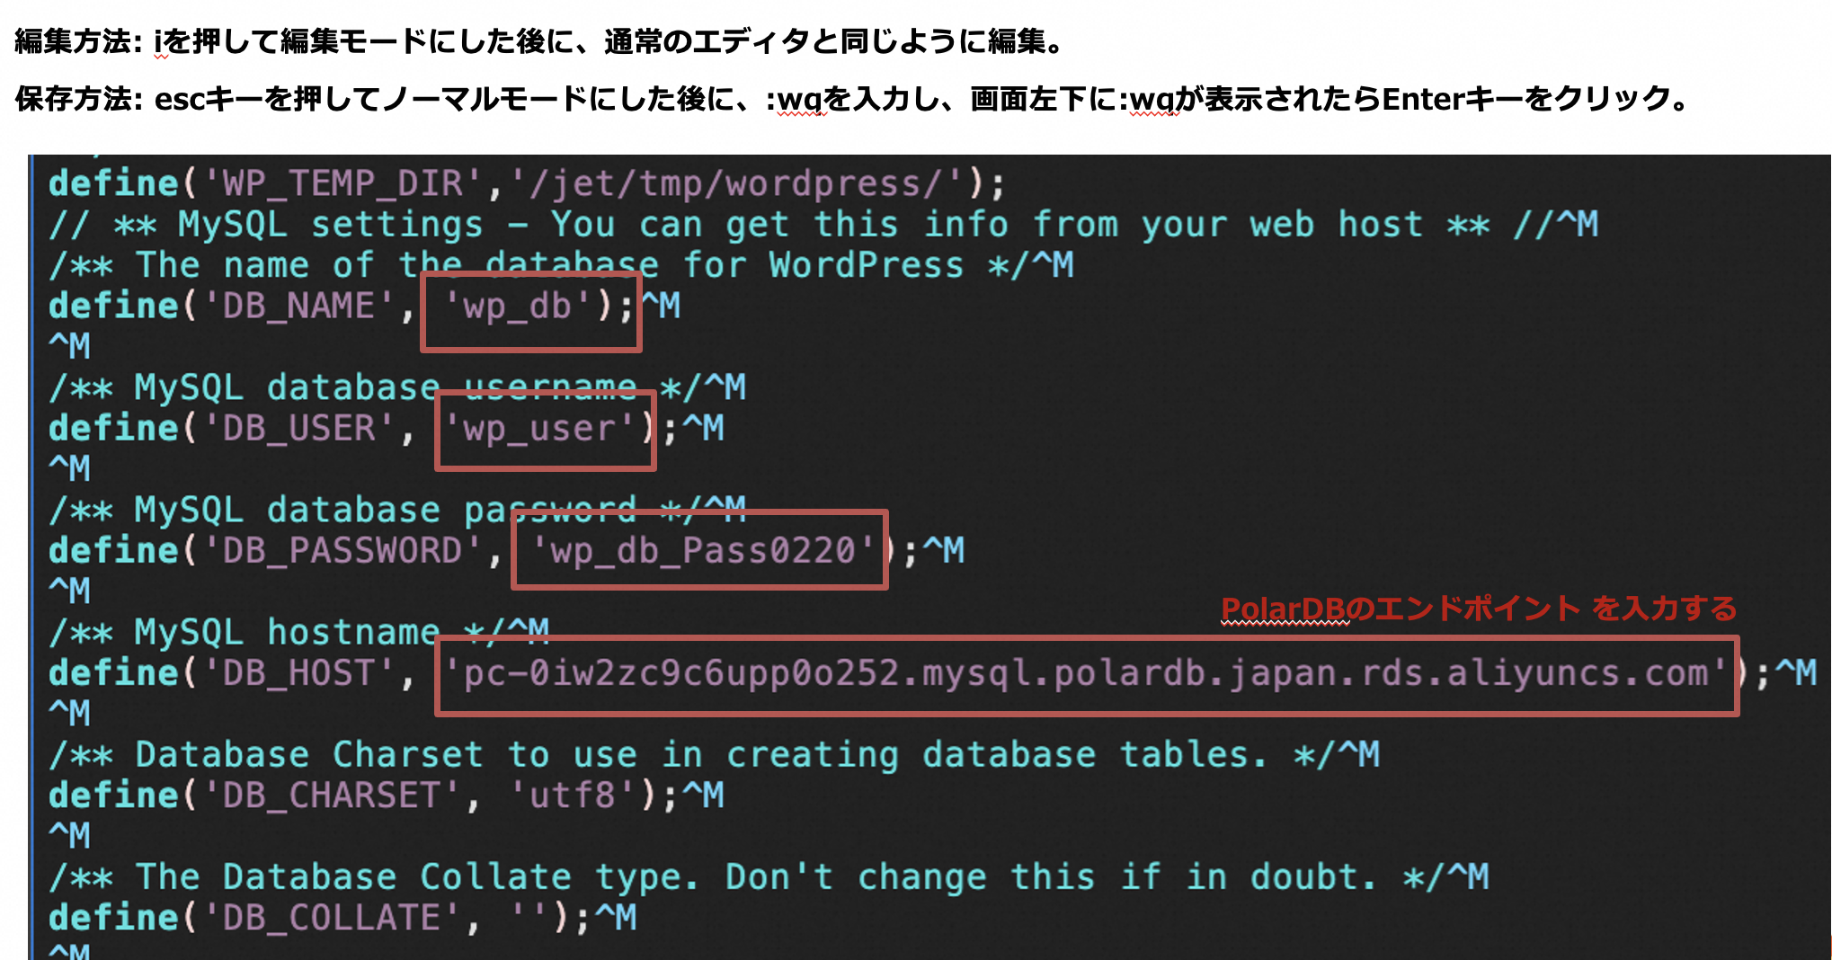Viewport: 1832px width, 960px height.
Task: Click the '^M' marker after the DB_NAME line
Action: 663,306
